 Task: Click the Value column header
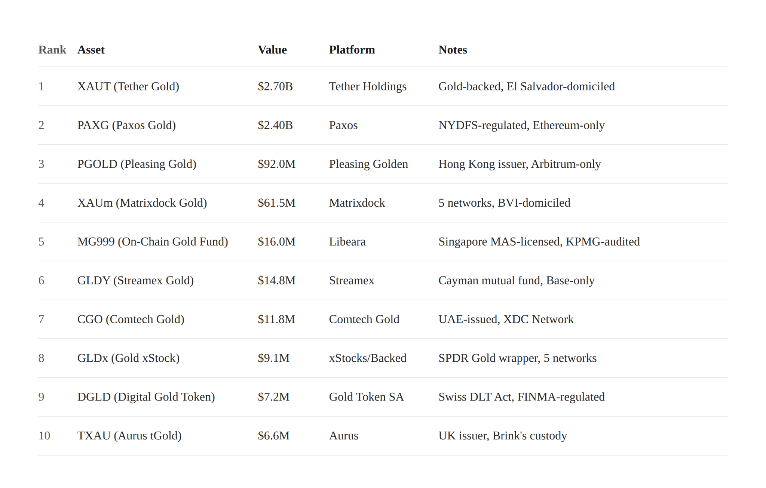click(272, 50)
